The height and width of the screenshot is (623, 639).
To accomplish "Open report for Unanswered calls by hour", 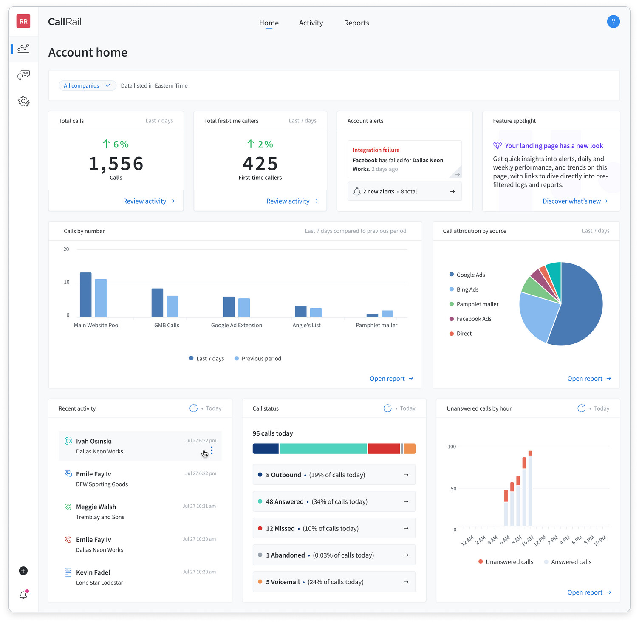I will [x=589, y=592].
